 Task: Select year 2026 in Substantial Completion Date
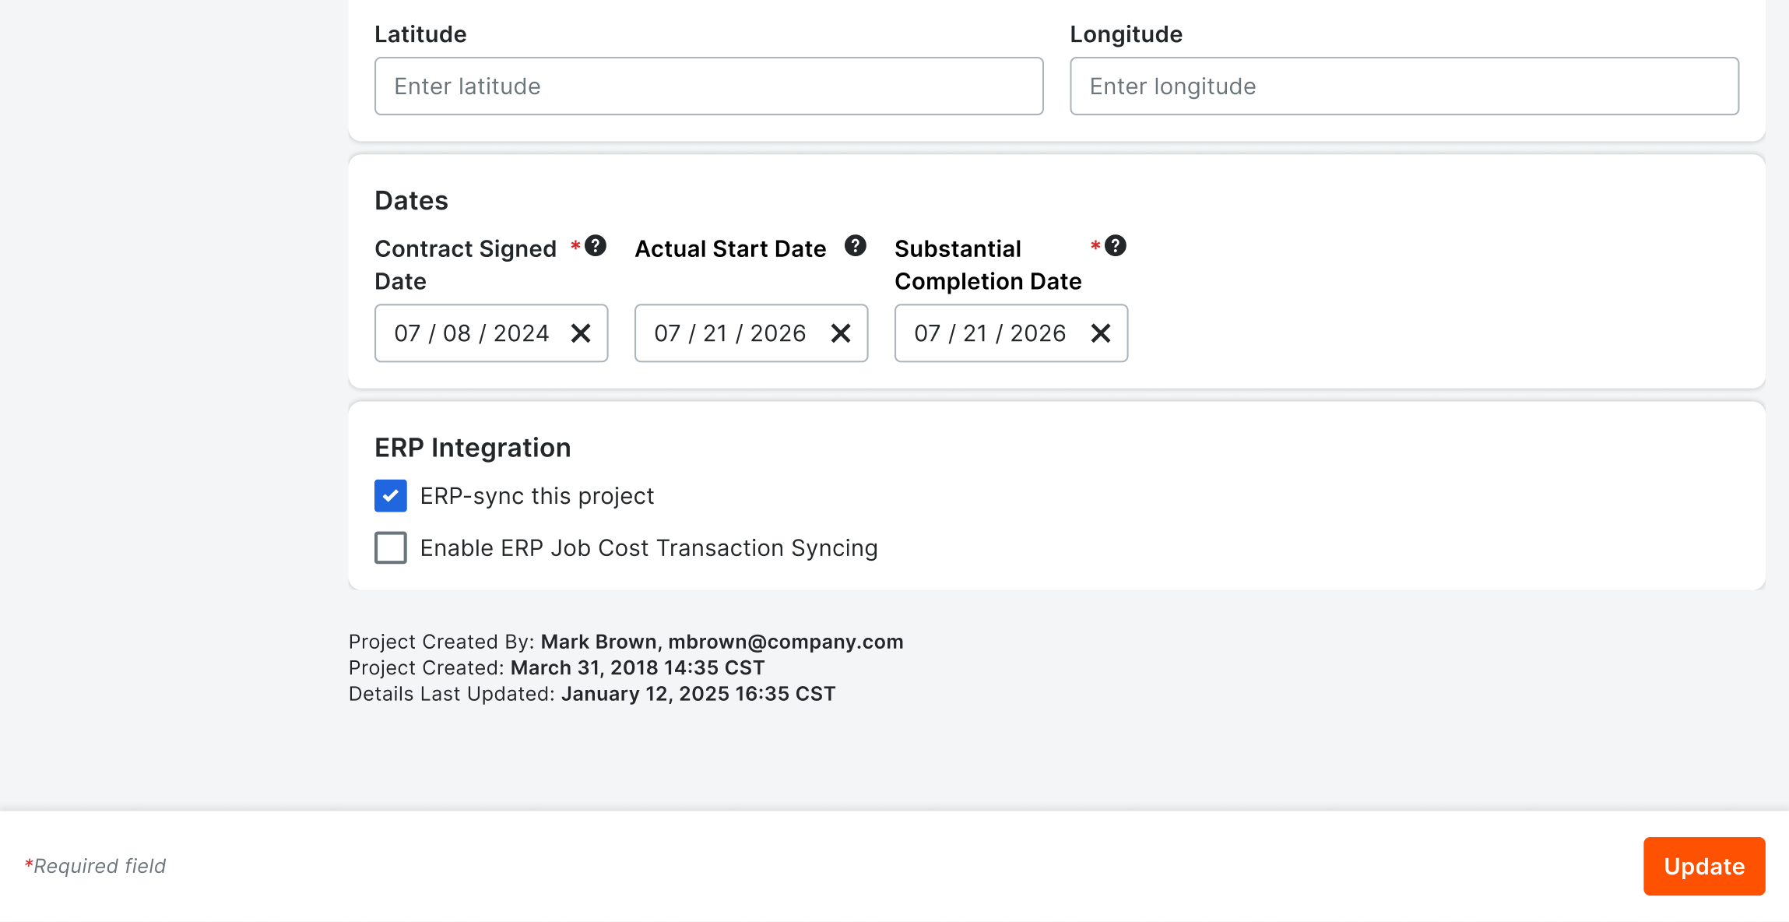coord(1038,333)
